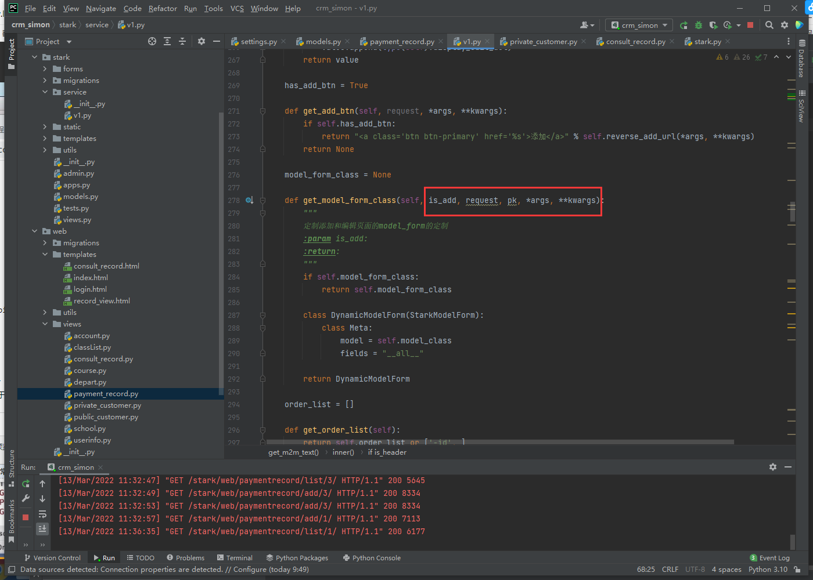
Task: Toggle scroll to end in Run console
Action: [x=42, y=528]
